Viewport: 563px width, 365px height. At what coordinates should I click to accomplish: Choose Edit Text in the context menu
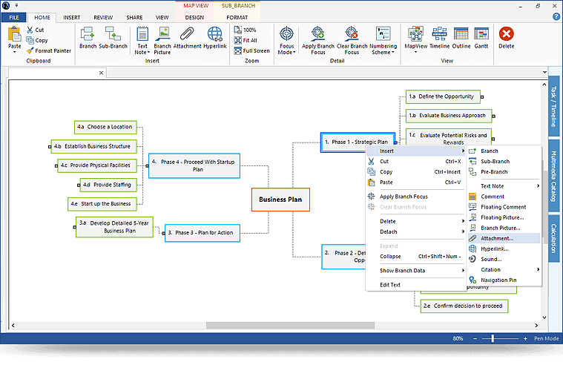coord(415,285)
